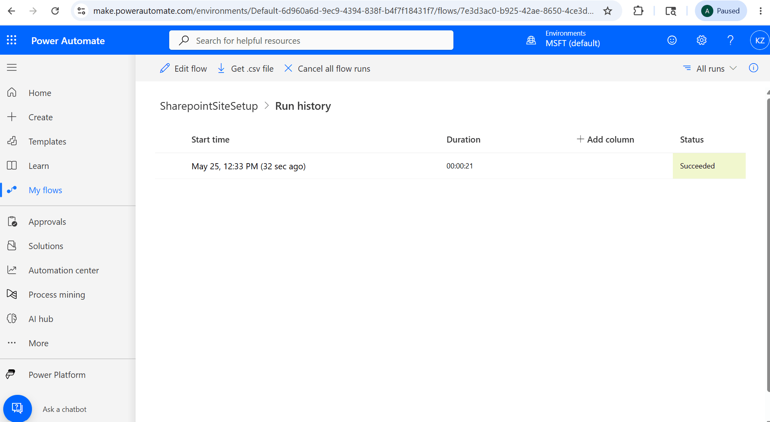This screenshot has height=422, width=770.
Task: Open the browser side search icon
Action: [671, 11]
